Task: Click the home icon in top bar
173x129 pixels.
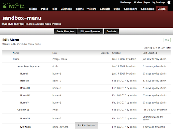Action: pyautogui.click(x=169, y=3)
